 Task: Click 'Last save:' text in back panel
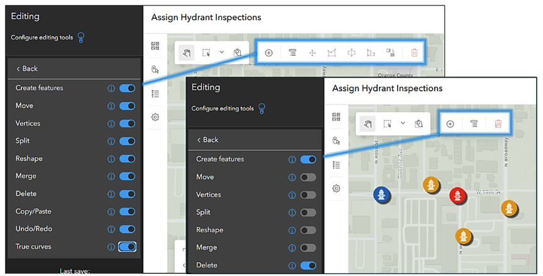coord(75,271)
